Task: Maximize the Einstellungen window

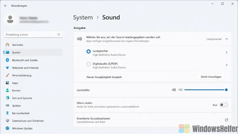Action: click(x=222, y=3)
